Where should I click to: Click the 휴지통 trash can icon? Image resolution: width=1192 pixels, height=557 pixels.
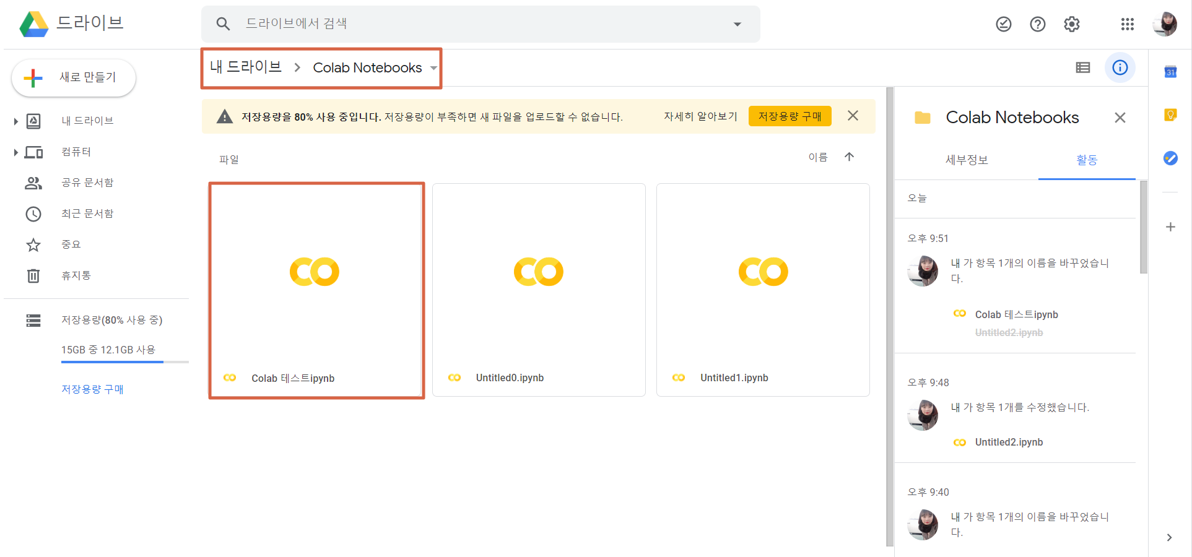(x=33, y=276)
